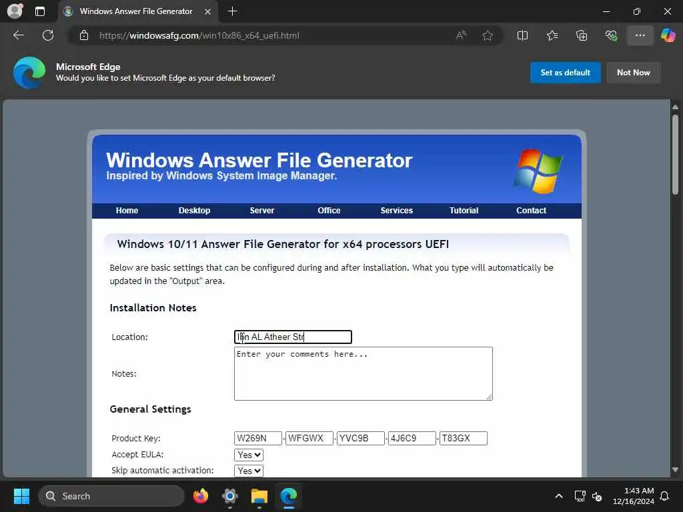Open the Edge profile avatar
The height and width of the screenshot is (512, 683).
pyautogui.click(x=15, y=11)
